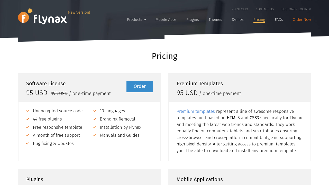Open the FAQs page
Screen dimensions: 329x185
279,20
